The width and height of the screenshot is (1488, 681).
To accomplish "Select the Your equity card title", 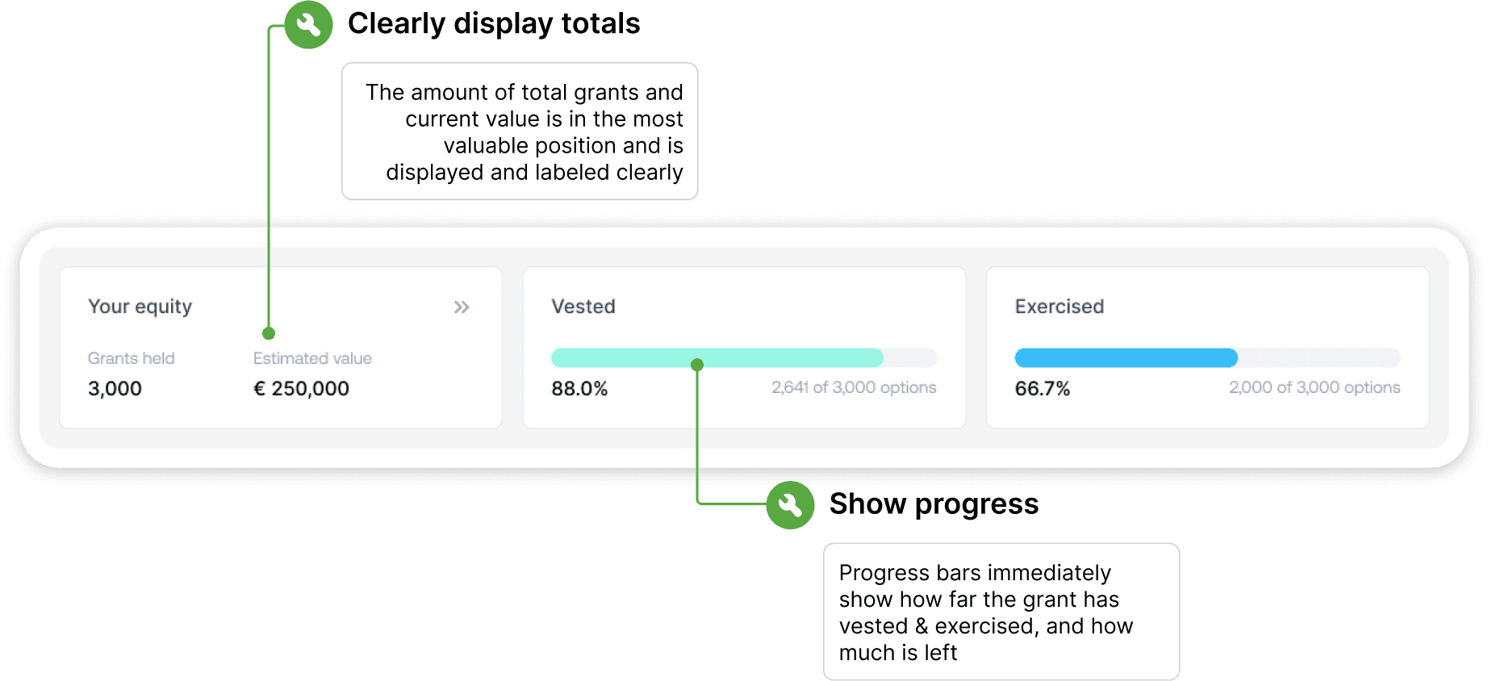I will click(x=140, y=307).
